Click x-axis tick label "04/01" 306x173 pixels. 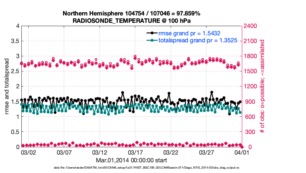(242, 152)
